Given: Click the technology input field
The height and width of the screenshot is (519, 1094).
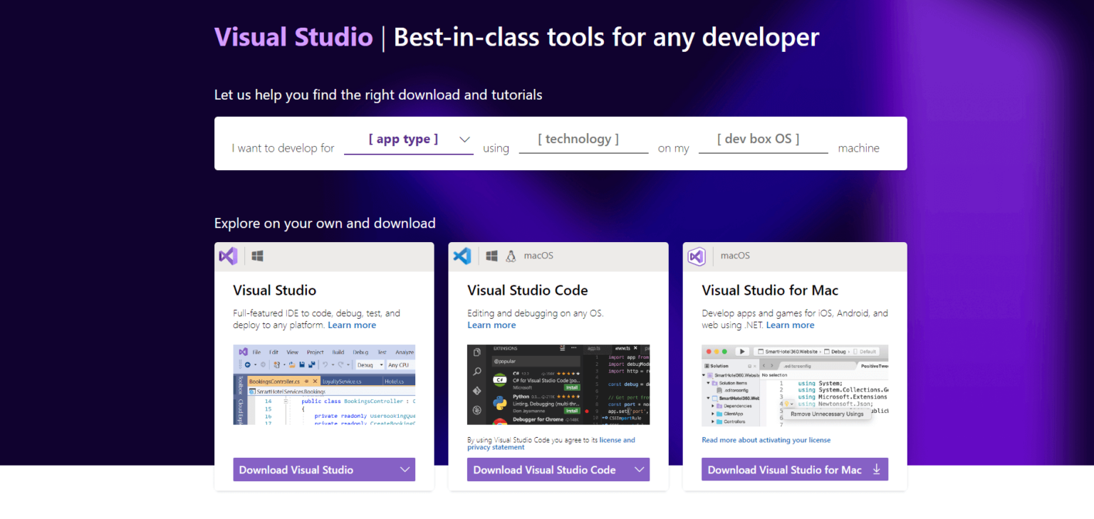Looking at the screenshot, I should click(579, 139).
